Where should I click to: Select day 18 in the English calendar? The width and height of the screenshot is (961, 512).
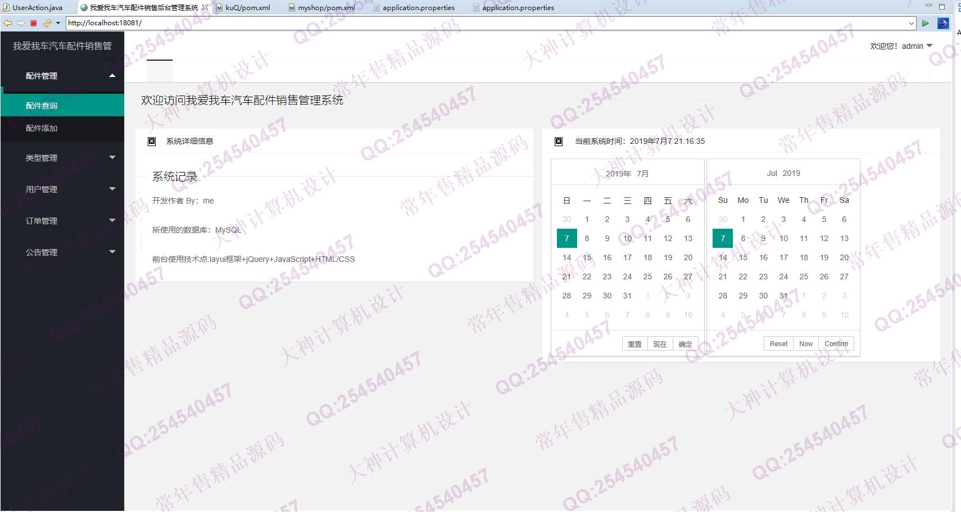pyautogui.click(x=804, y=257)
